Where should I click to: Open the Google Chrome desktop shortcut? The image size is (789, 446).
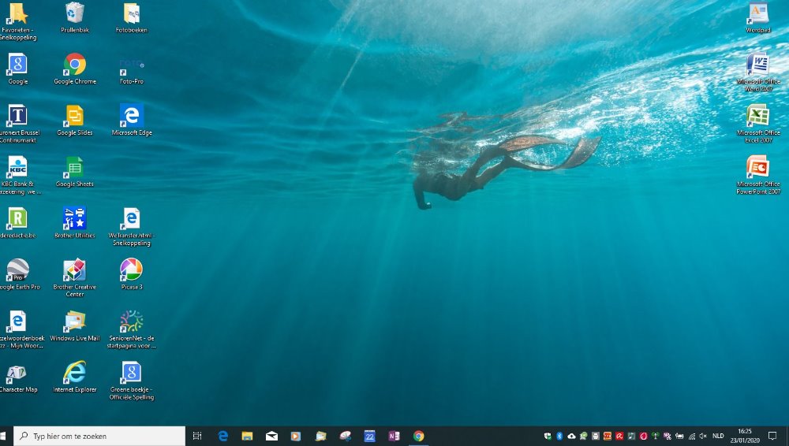(x=75, y=65)
